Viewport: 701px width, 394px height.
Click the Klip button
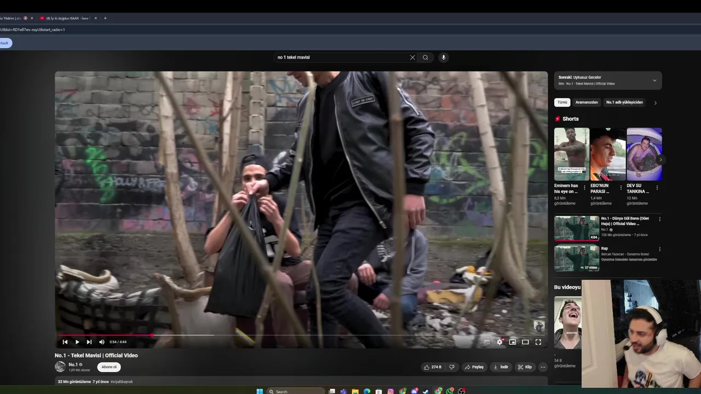point(525,367)
